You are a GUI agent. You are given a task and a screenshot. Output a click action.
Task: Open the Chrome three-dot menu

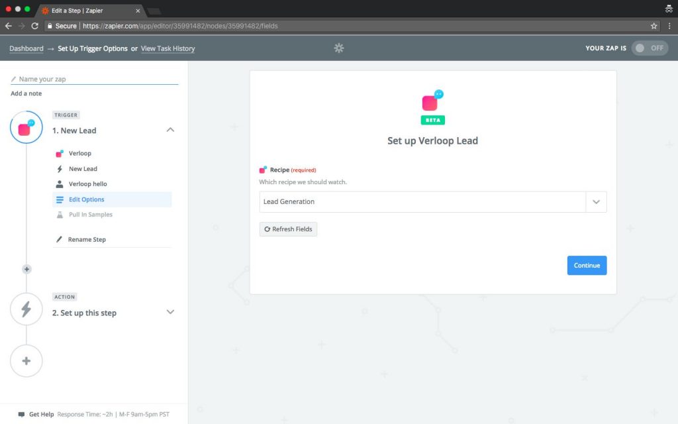coord(669,26)
